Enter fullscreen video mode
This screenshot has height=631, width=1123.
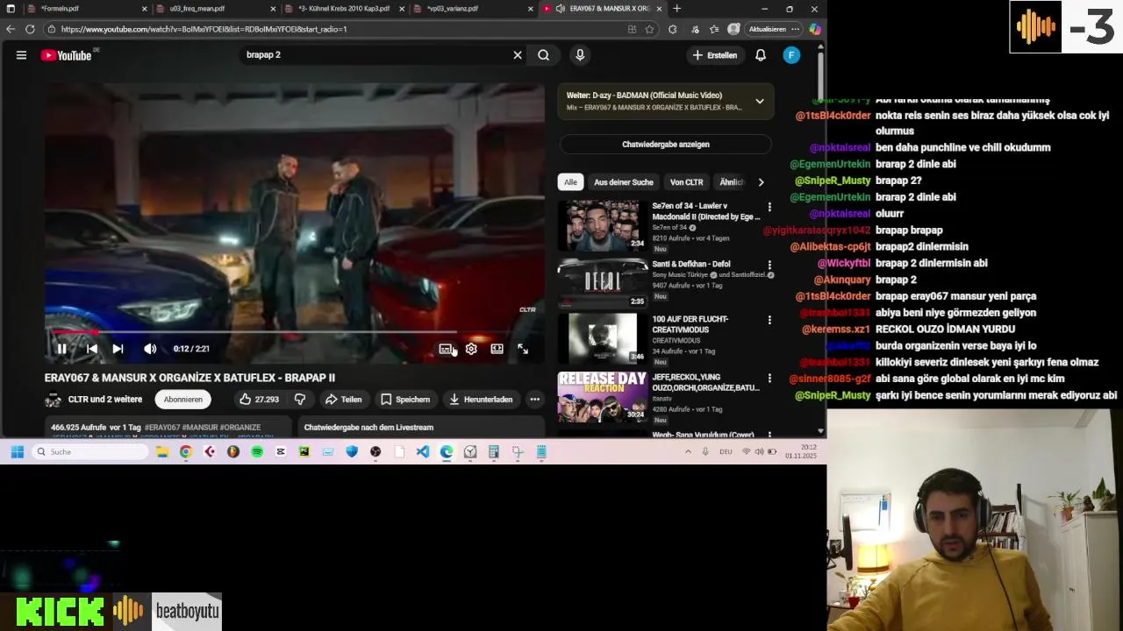pos(523,349)
